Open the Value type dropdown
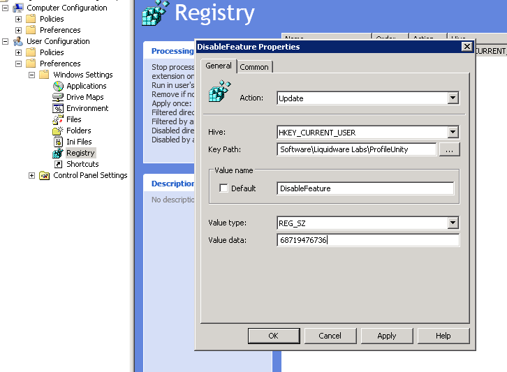The height and width of the screenshot is (372, 507). click(453, 223)
